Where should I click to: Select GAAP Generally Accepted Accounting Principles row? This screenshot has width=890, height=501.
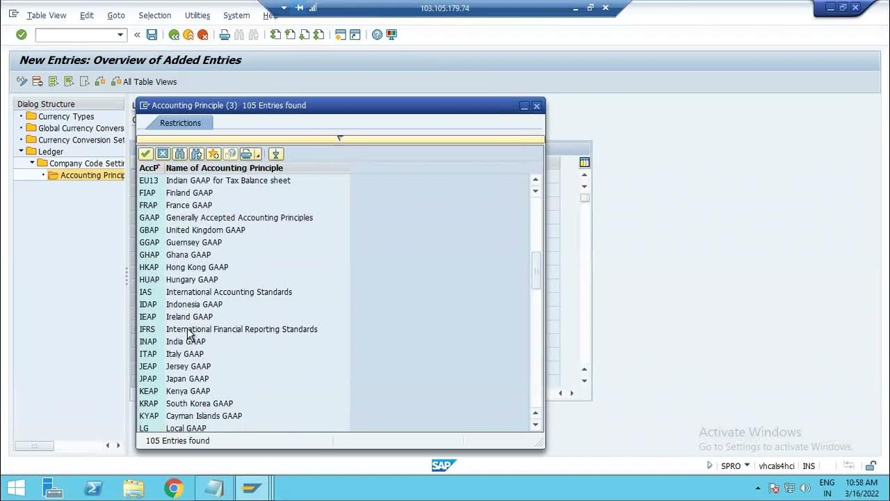(x=243, y=218)
